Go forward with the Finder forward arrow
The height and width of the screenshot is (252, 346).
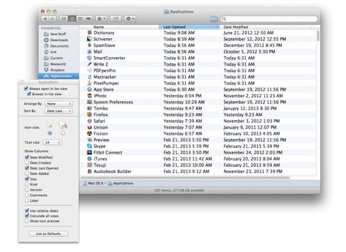(x=53, y=19)
